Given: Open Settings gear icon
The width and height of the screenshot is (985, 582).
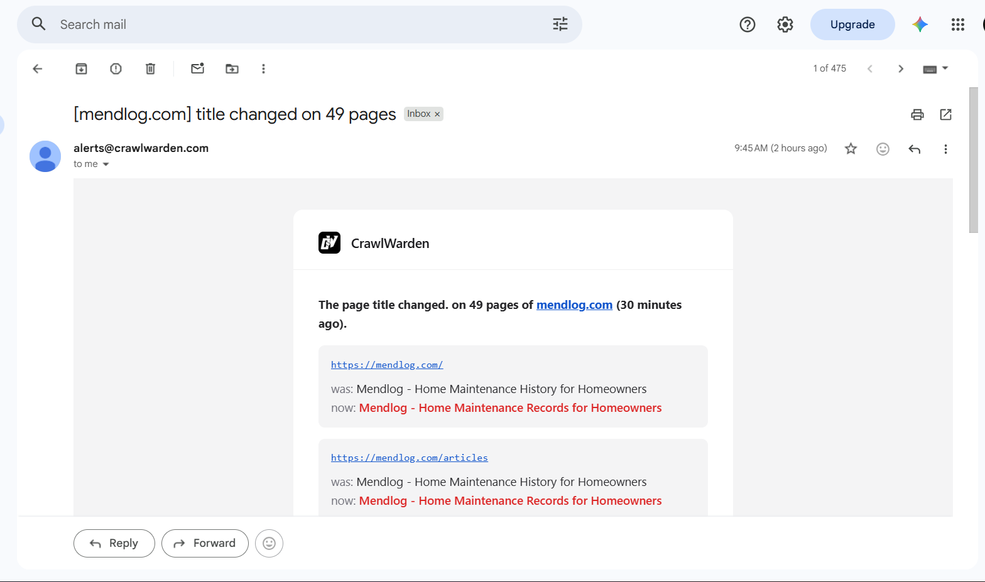Looking at the screenshot, I should click(785, 24).
